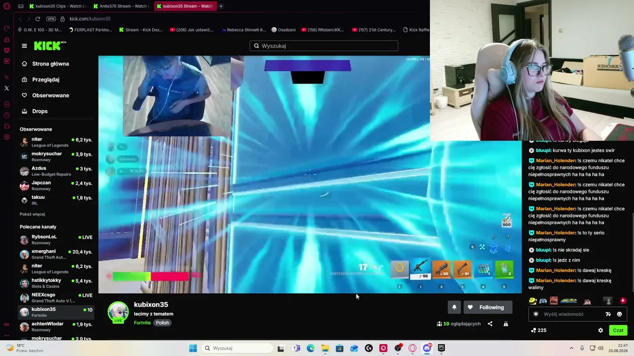Open RybsonLoL recommended channel
Image resolution: width=634 pixels, height=356 pixels.
tap(56, 240)
